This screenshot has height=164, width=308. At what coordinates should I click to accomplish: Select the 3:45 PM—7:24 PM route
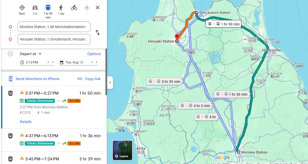click(x=53, y=158)
